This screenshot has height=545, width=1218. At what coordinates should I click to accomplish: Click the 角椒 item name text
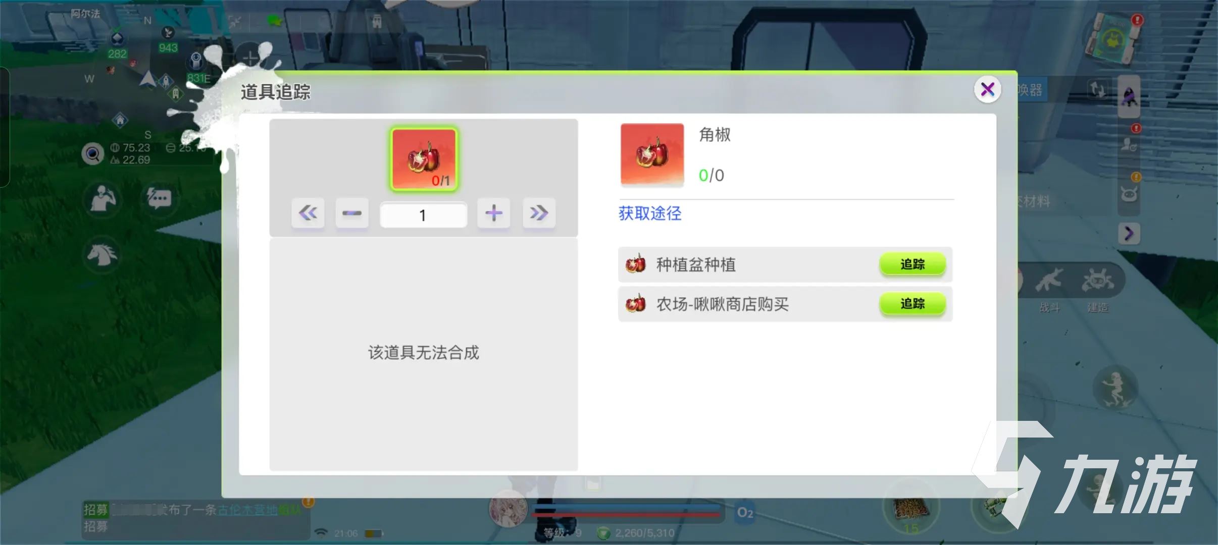pos(715,135)
